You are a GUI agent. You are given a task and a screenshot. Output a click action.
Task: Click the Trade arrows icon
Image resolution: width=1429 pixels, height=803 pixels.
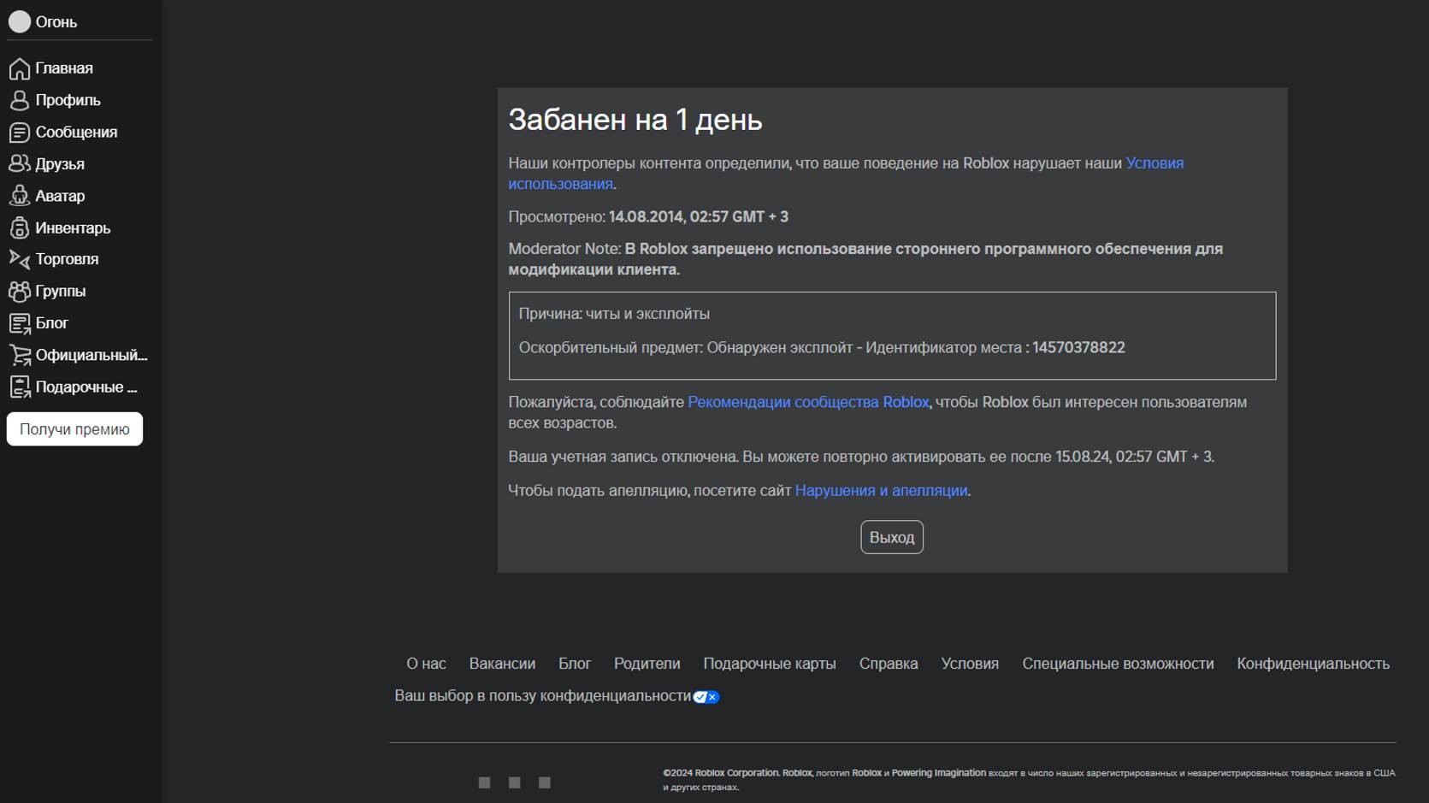coord(19,259)
